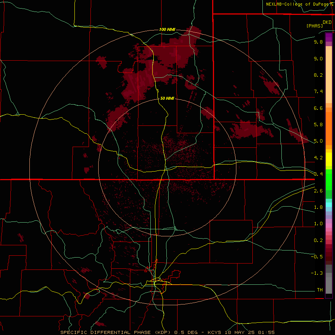335x335 pixels.
Task: Click the 100 NMI range ring label
Action: [167, 29]
